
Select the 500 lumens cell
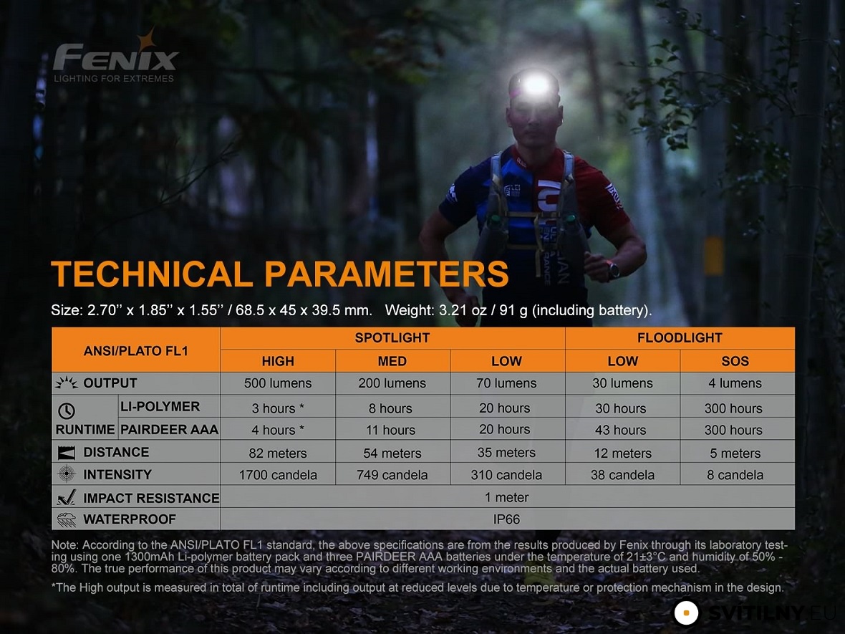[x=278, y=383]
